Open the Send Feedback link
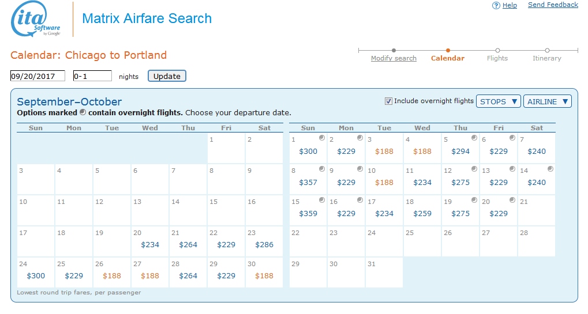Screen dimensions: 588x314 coord(553,5)
